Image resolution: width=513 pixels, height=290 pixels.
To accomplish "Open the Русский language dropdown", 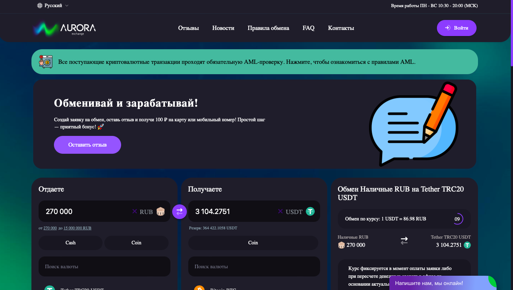I will click(53, 5).
